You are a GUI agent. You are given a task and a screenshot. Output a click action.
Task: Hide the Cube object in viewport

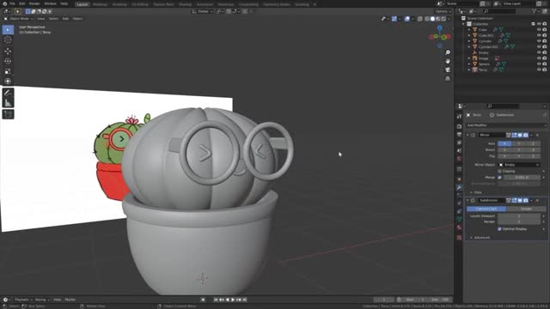click(x=539, y=30)
